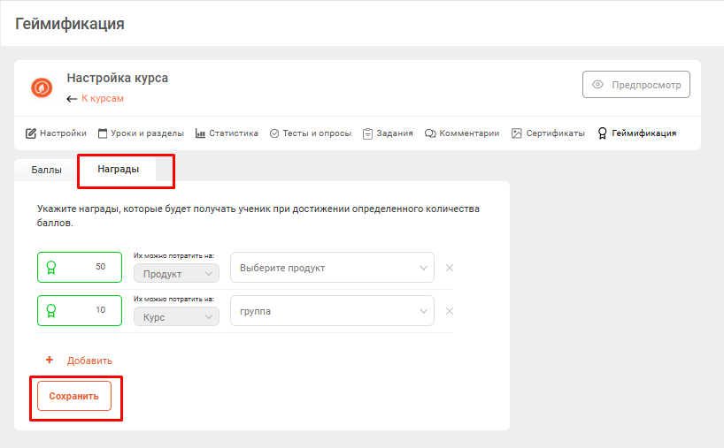The height and width of the screenshot is (448, 724).
Task: Select the Геймификация section
Action: click(637, 133)
